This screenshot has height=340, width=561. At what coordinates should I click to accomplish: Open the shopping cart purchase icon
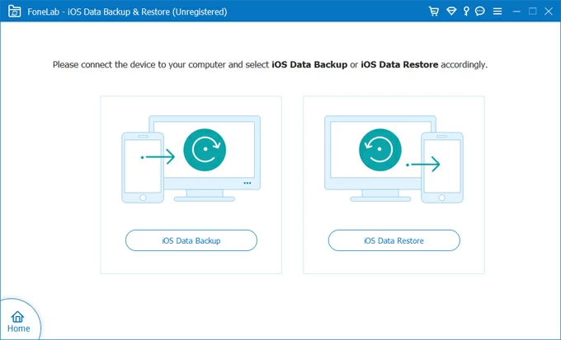pyautogui.click(x=434, y=12)
